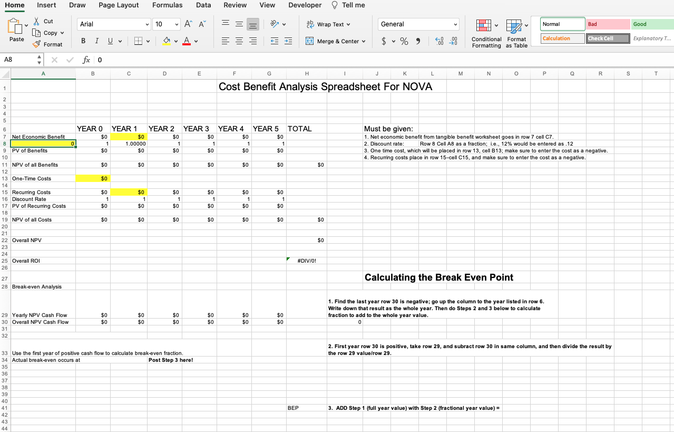
Task: Align text left
Action: [x=225, y=41]
